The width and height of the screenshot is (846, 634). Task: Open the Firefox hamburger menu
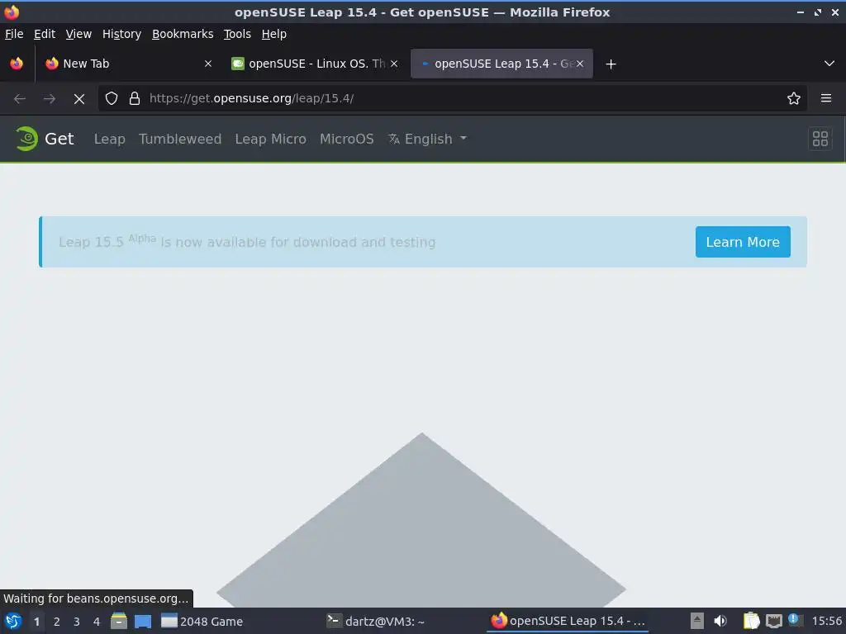point(826,98)
